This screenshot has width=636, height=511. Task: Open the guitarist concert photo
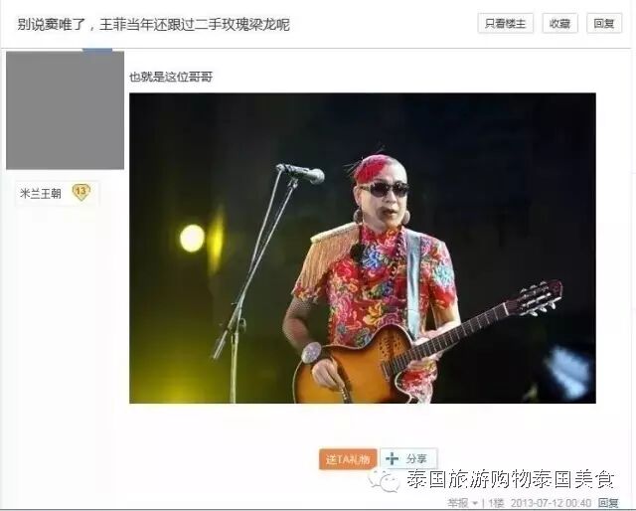point(363,248)
